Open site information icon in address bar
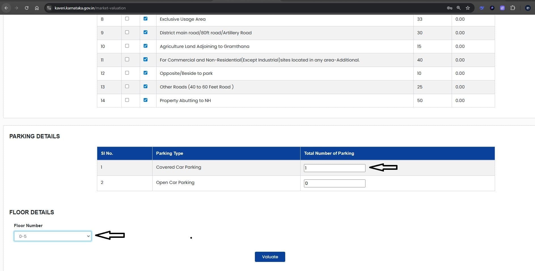 pyautogui.click(x=49, y=8)
